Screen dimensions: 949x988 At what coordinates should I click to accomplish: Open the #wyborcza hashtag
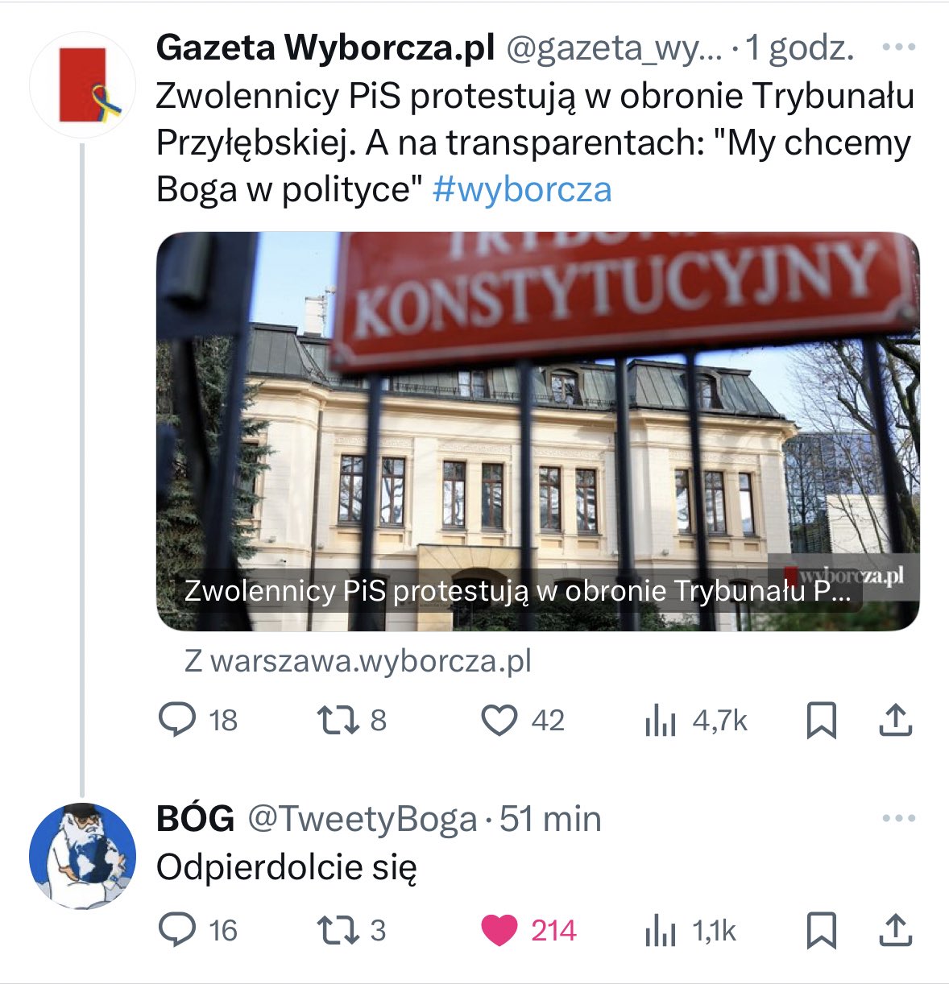tap(522, 189)
